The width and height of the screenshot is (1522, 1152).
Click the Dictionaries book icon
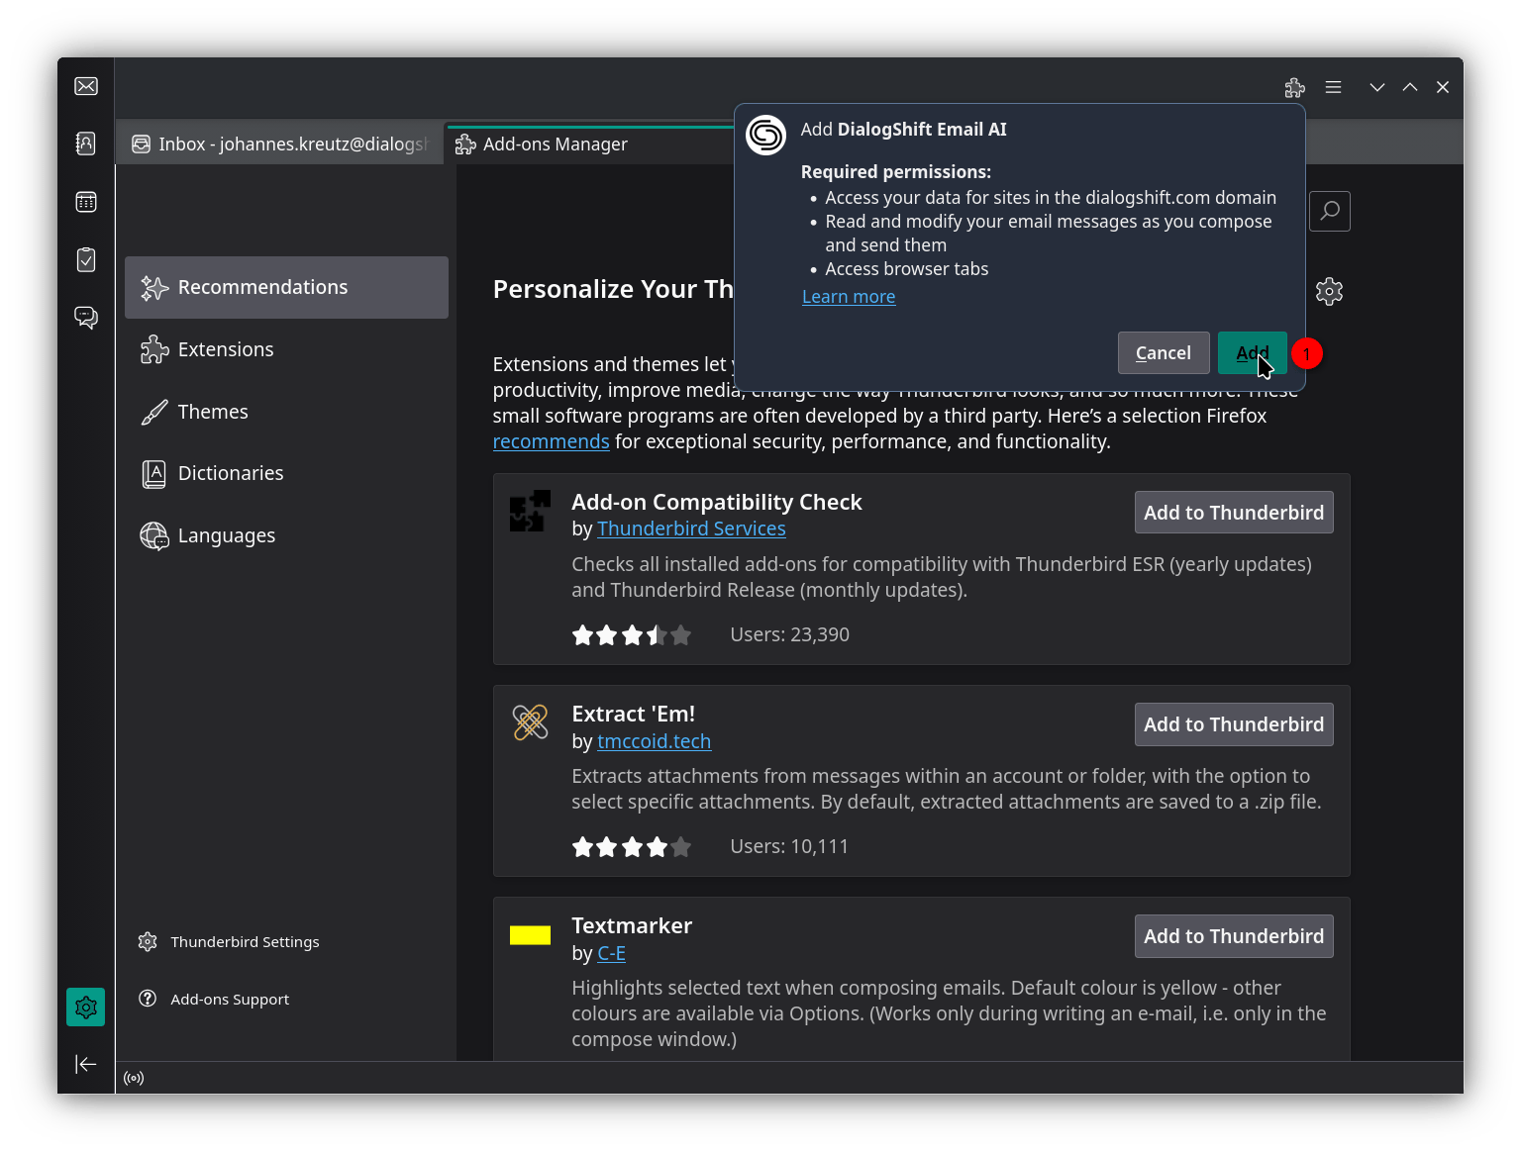pyautogui.click(x=154, y=474)
